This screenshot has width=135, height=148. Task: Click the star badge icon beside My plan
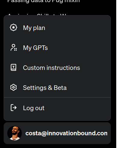13,28
